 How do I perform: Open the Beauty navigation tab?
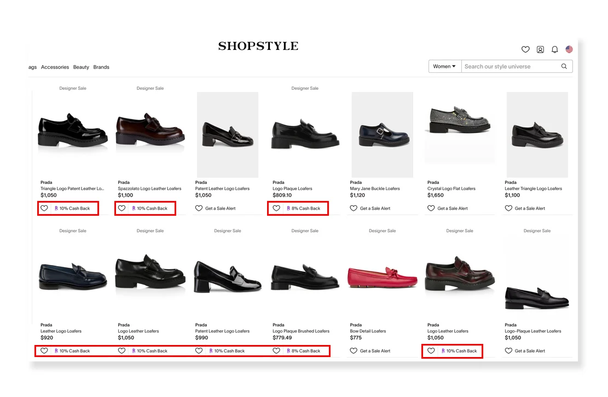[x=81, y=67]
